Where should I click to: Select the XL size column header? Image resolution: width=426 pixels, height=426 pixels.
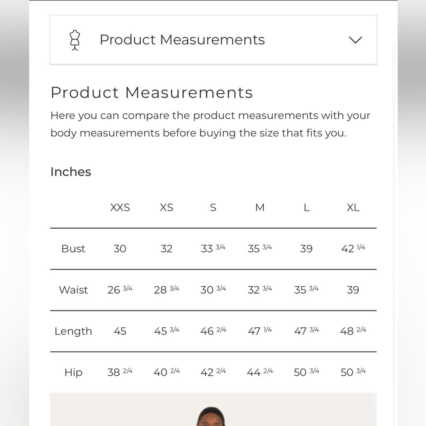click(x=353, y=207)
